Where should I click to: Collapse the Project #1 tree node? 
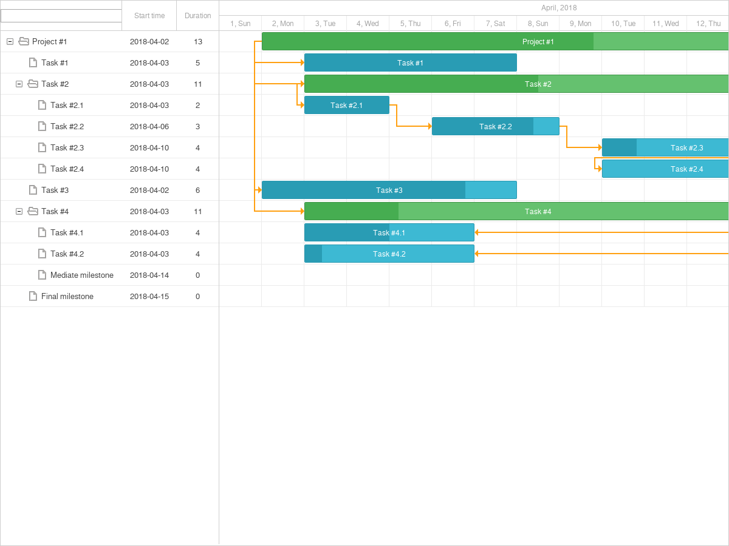coord(10,41)
